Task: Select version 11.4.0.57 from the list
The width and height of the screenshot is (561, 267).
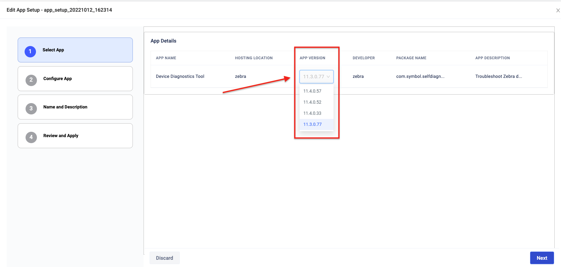Action: (312, 91)
